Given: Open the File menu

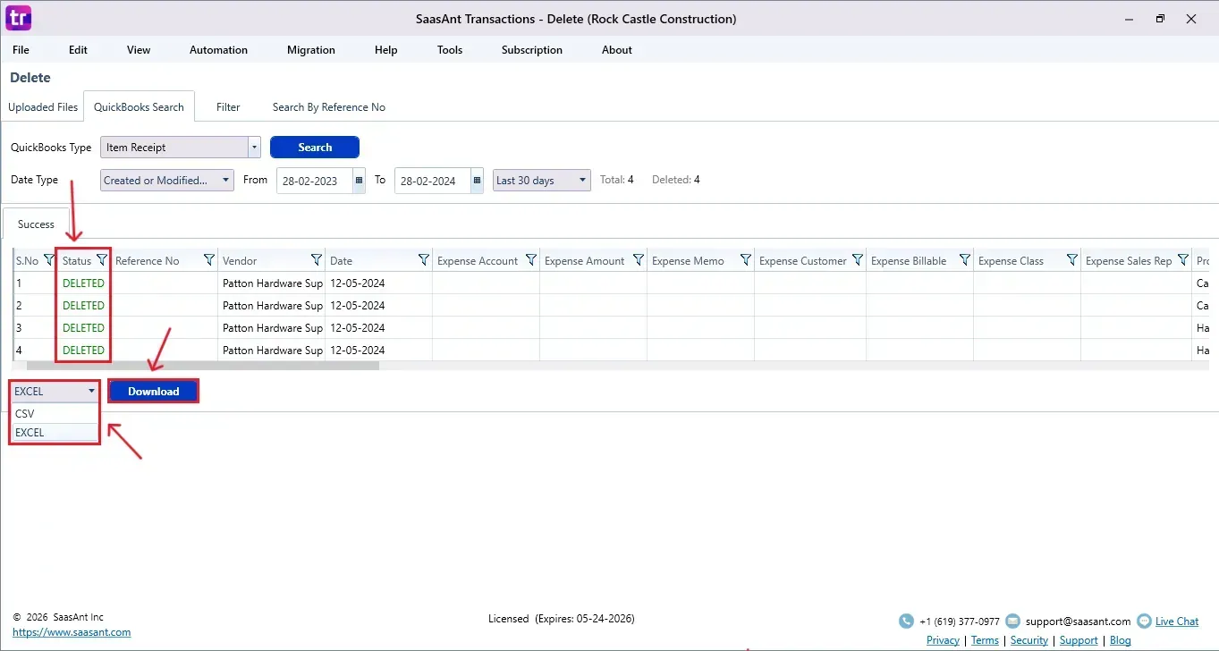Looking at the screenshot, I should (21, 50).
